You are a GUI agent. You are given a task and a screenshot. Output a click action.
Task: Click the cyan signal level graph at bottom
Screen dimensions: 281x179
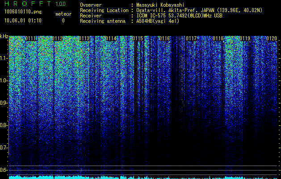[x=143, y=177]
